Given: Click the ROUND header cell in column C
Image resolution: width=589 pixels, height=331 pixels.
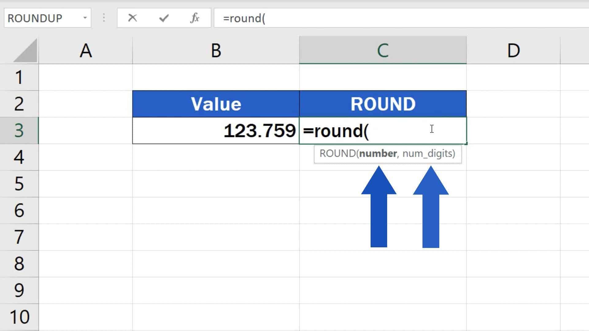Looking at the screenshot, I should [383, 104].
